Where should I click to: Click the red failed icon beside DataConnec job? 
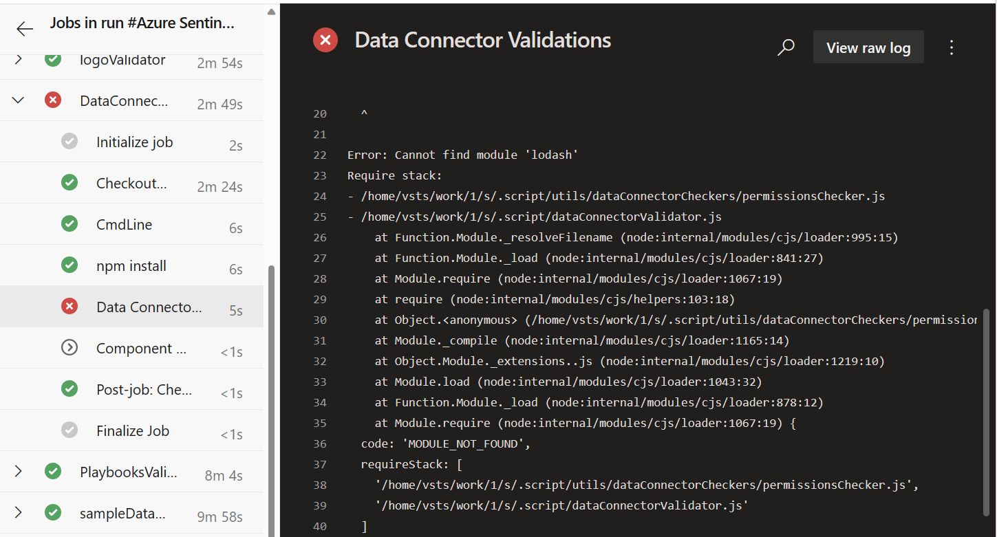point(53,100)
